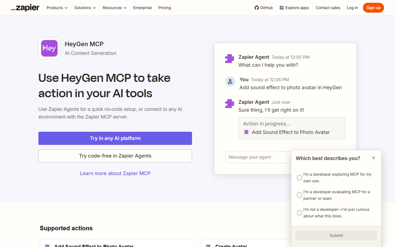
Task: Click the 'Supported actions' heading
Action: tap(66, 228)
